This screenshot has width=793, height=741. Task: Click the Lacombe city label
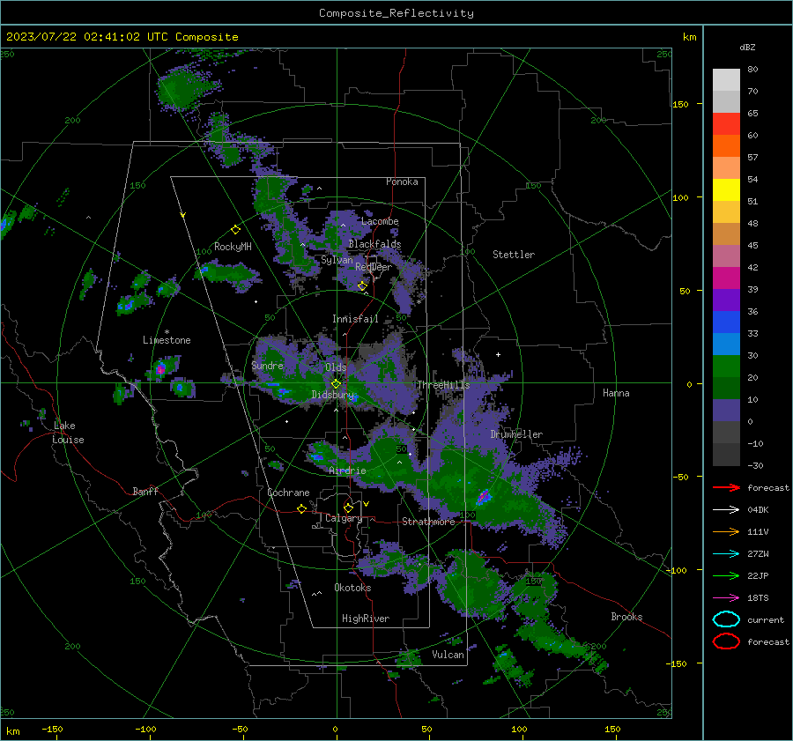coord(380,221)
